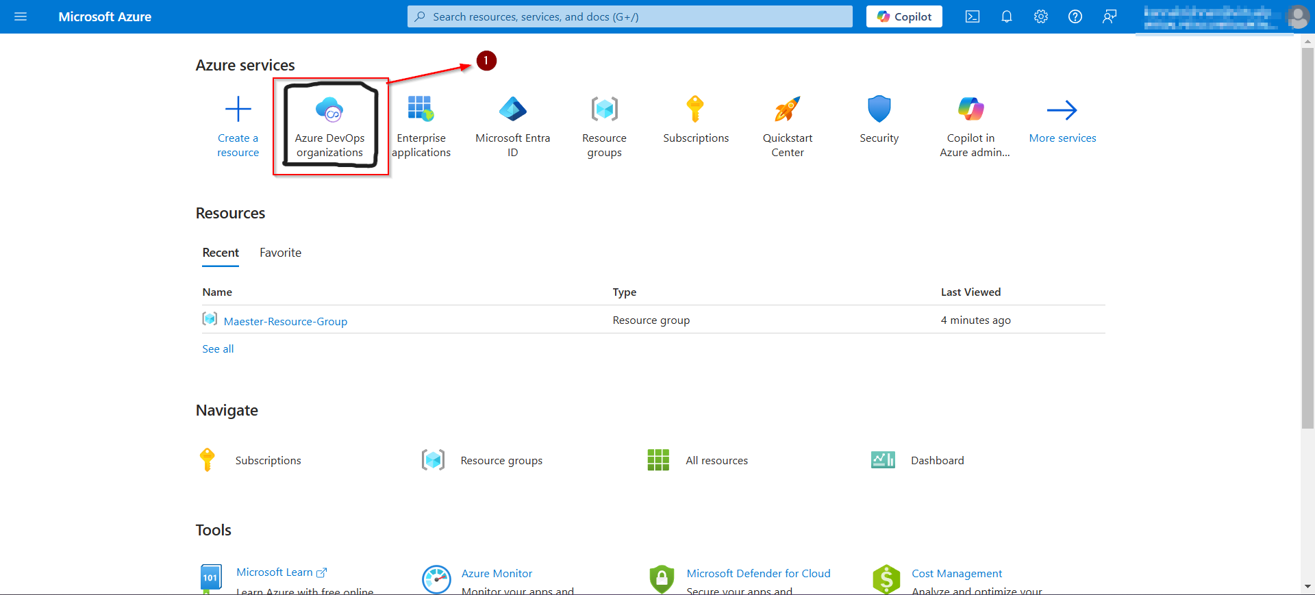This screenshot has width=1315, height=595.
Task: Open the Security shield service
Action: 879,120
